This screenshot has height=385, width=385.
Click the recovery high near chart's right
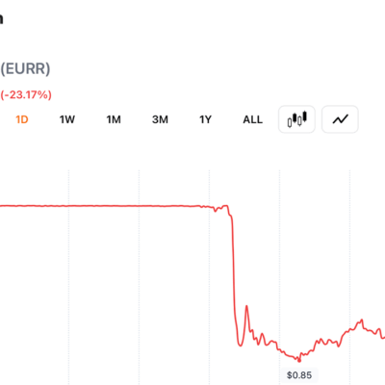(362, 320)
